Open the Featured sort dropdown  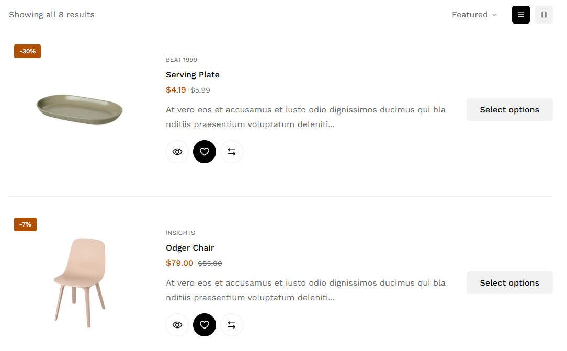pyautogui.click(x=474, y=15)
